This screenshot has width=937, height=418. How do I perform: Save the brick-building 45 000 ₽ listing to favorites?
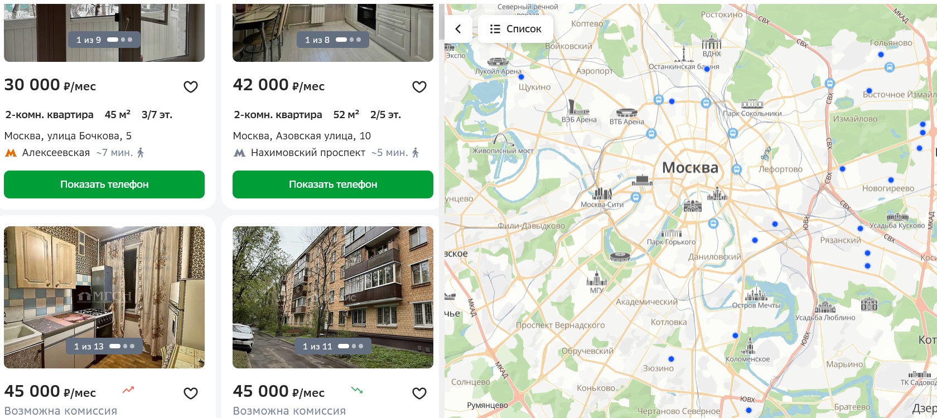click(419, 393)
